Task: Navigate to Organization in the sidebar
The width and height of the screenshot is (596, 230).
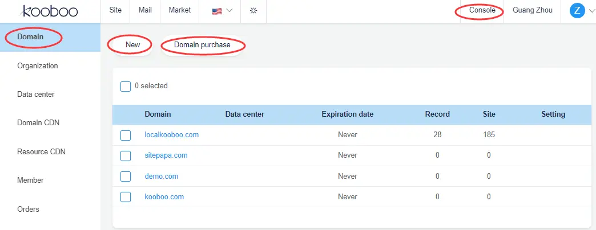Action: [38, 65]
